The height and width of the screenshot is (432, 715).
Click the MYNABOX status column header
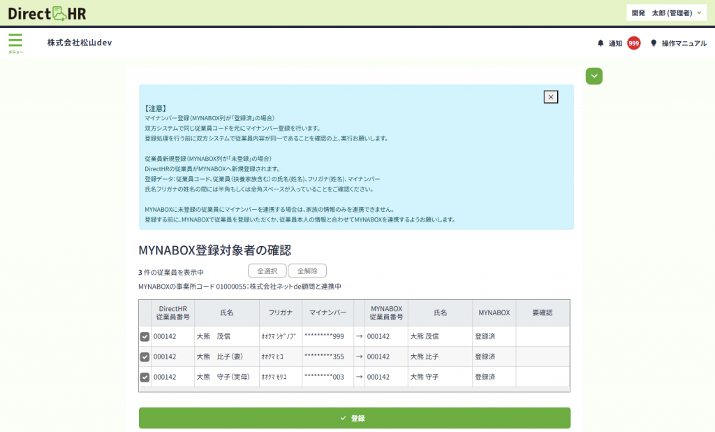coord(494,312)
